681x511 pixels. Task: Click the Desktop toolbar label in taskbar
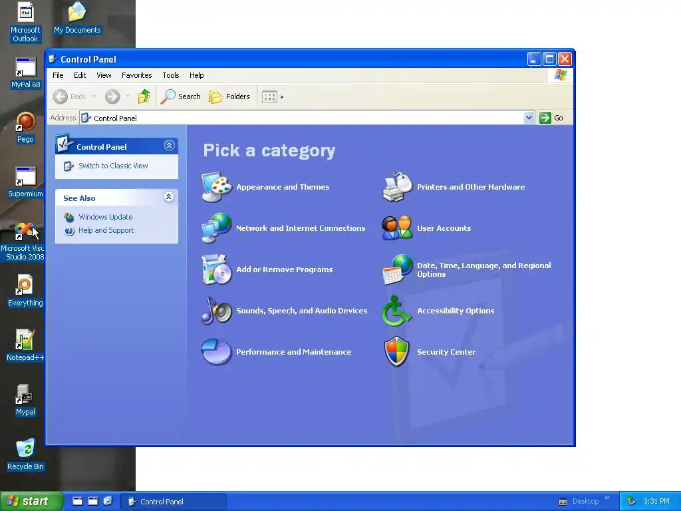[585, 501]
